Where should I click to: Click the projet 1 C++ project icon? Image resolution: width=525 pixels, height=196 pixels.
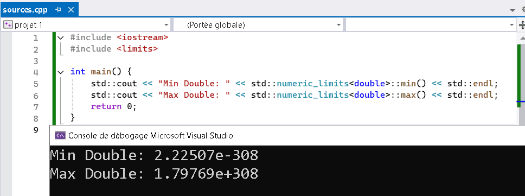8,25
